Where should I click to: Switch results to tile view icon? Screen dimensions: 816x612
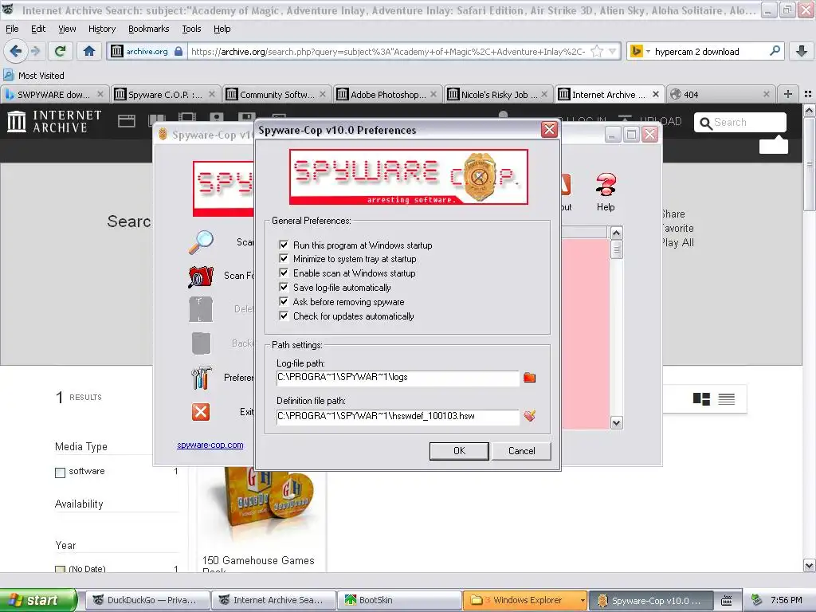tap(701, 399)
